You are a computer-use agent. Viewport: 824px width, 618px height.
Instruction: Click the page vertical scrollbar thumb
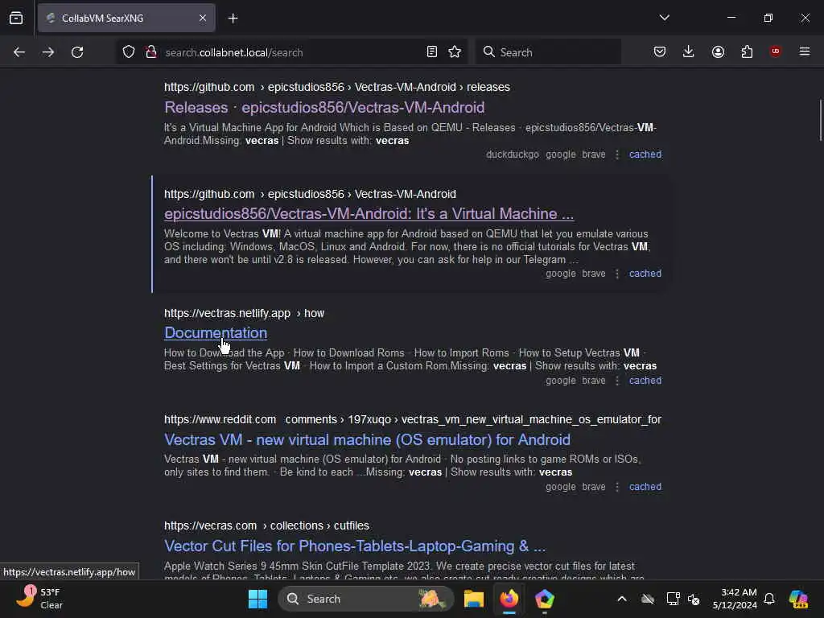[820, 121]
